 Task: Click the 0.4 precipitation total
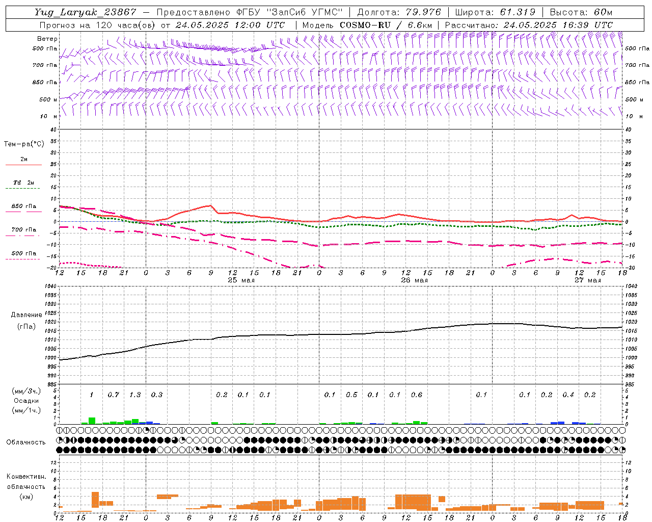click(568, 395)
